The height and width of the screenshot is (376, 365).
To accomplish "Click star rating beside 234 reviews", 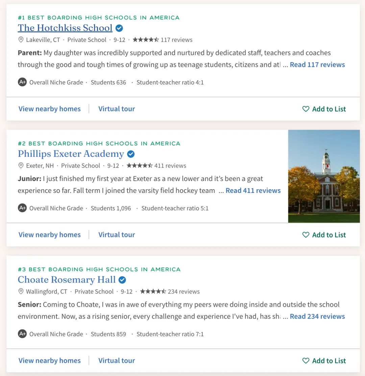I will click(x=153, y=291).
